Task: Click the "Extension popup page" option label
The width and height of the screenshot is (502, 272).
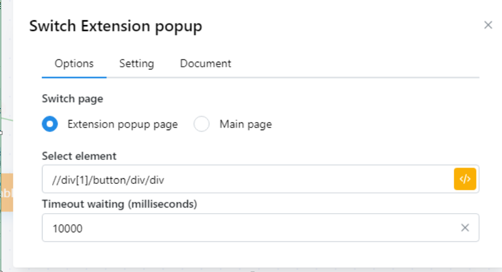Action: [x=122, y=125]
